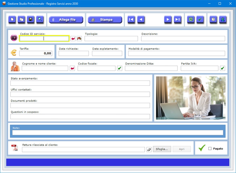
Task: Click the Questioni in sospeso field
Action: click(80, 117)
